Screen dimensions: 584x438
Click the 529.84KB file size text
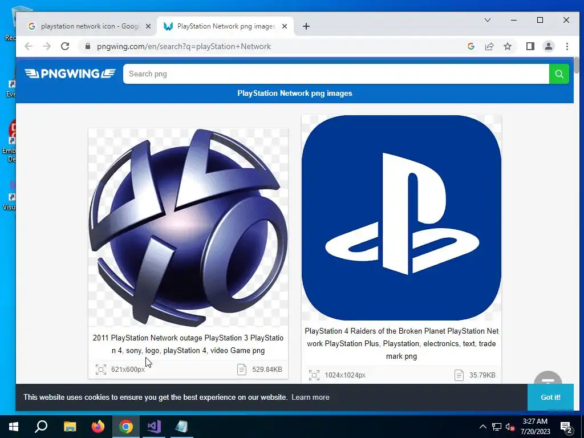(x=267, y=370)
